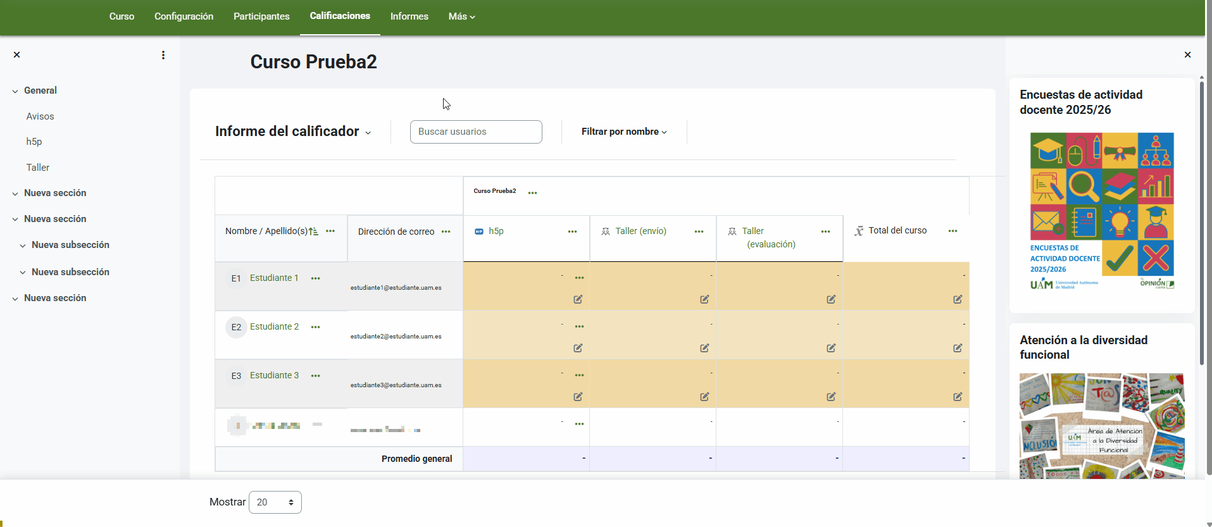The image size is (1212, 527).
Task: Open Taller (envío) column actions menu
Action: click(x=699, y=232)
